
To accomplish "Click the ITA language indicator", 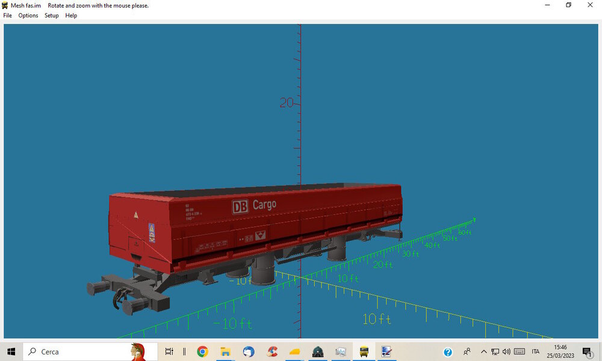I will [x=536, y=351].
